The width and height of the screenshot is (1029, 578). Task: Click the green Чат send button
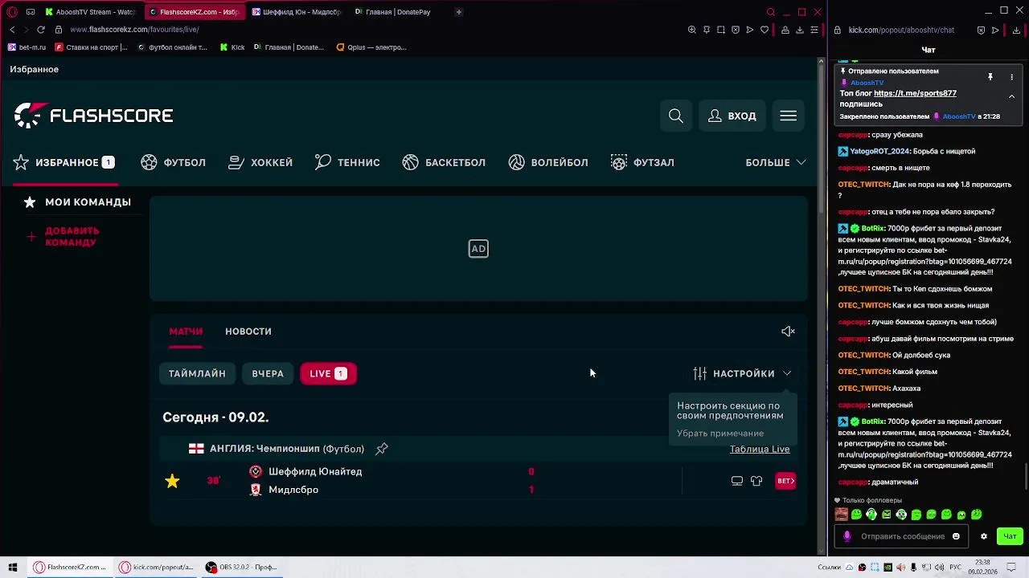1010,536
